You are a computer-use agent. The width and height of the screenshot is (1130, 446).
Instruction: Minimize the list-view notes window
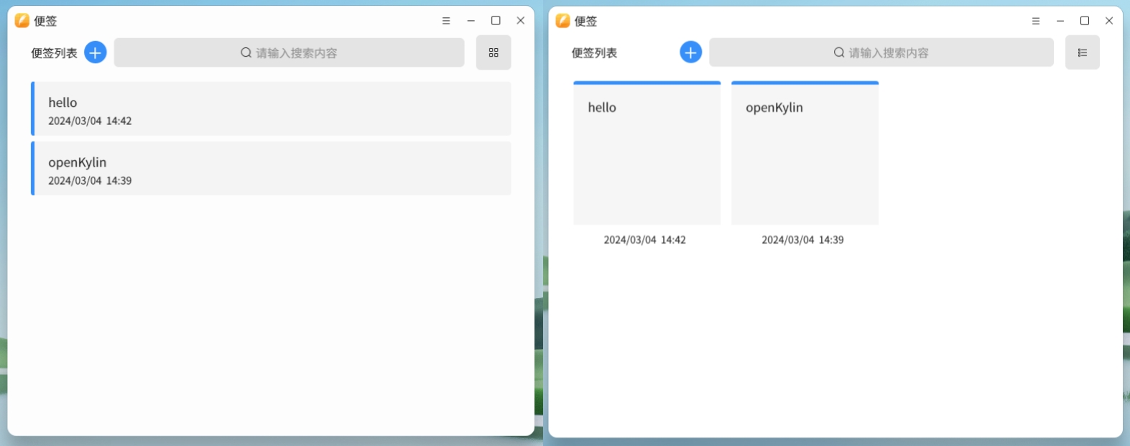[x=471, y=21]
